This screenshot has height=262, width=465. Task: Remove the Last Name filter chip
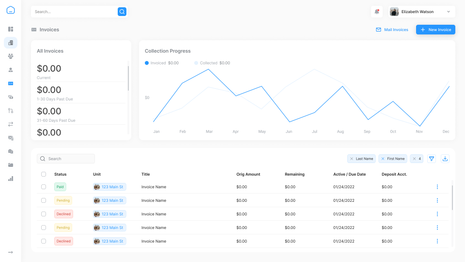[352, 159]
